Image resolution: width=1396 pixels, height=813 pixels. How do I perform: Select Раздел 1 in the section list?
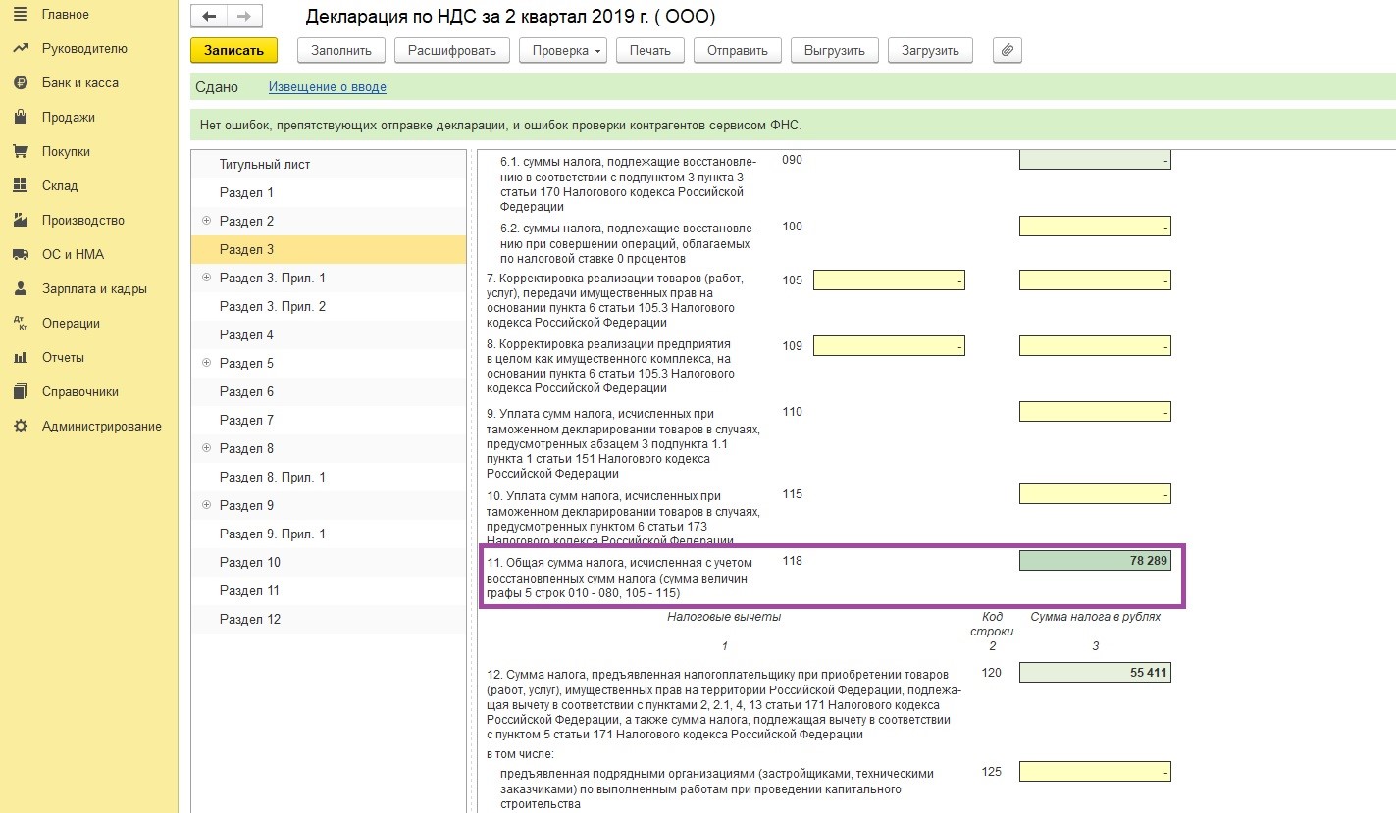pyautogui.click(x=329, y=192)
